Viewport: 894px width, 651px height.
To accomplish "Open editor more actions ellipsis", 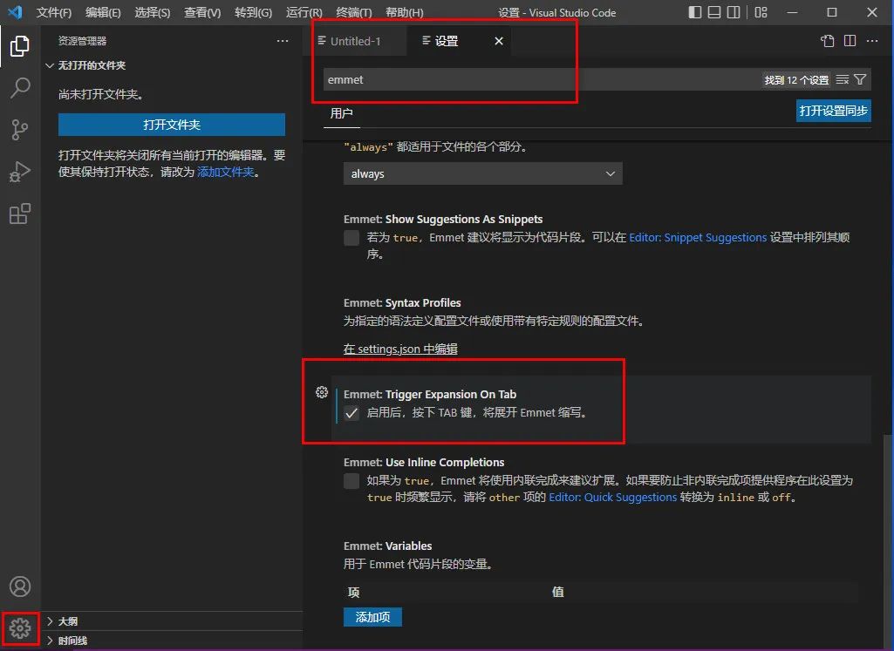I will 872,41.
